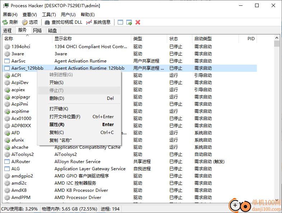Viewport: 282px width, 213px height.
Task: Click the red X terminate window icon
Action: (138, 22)
